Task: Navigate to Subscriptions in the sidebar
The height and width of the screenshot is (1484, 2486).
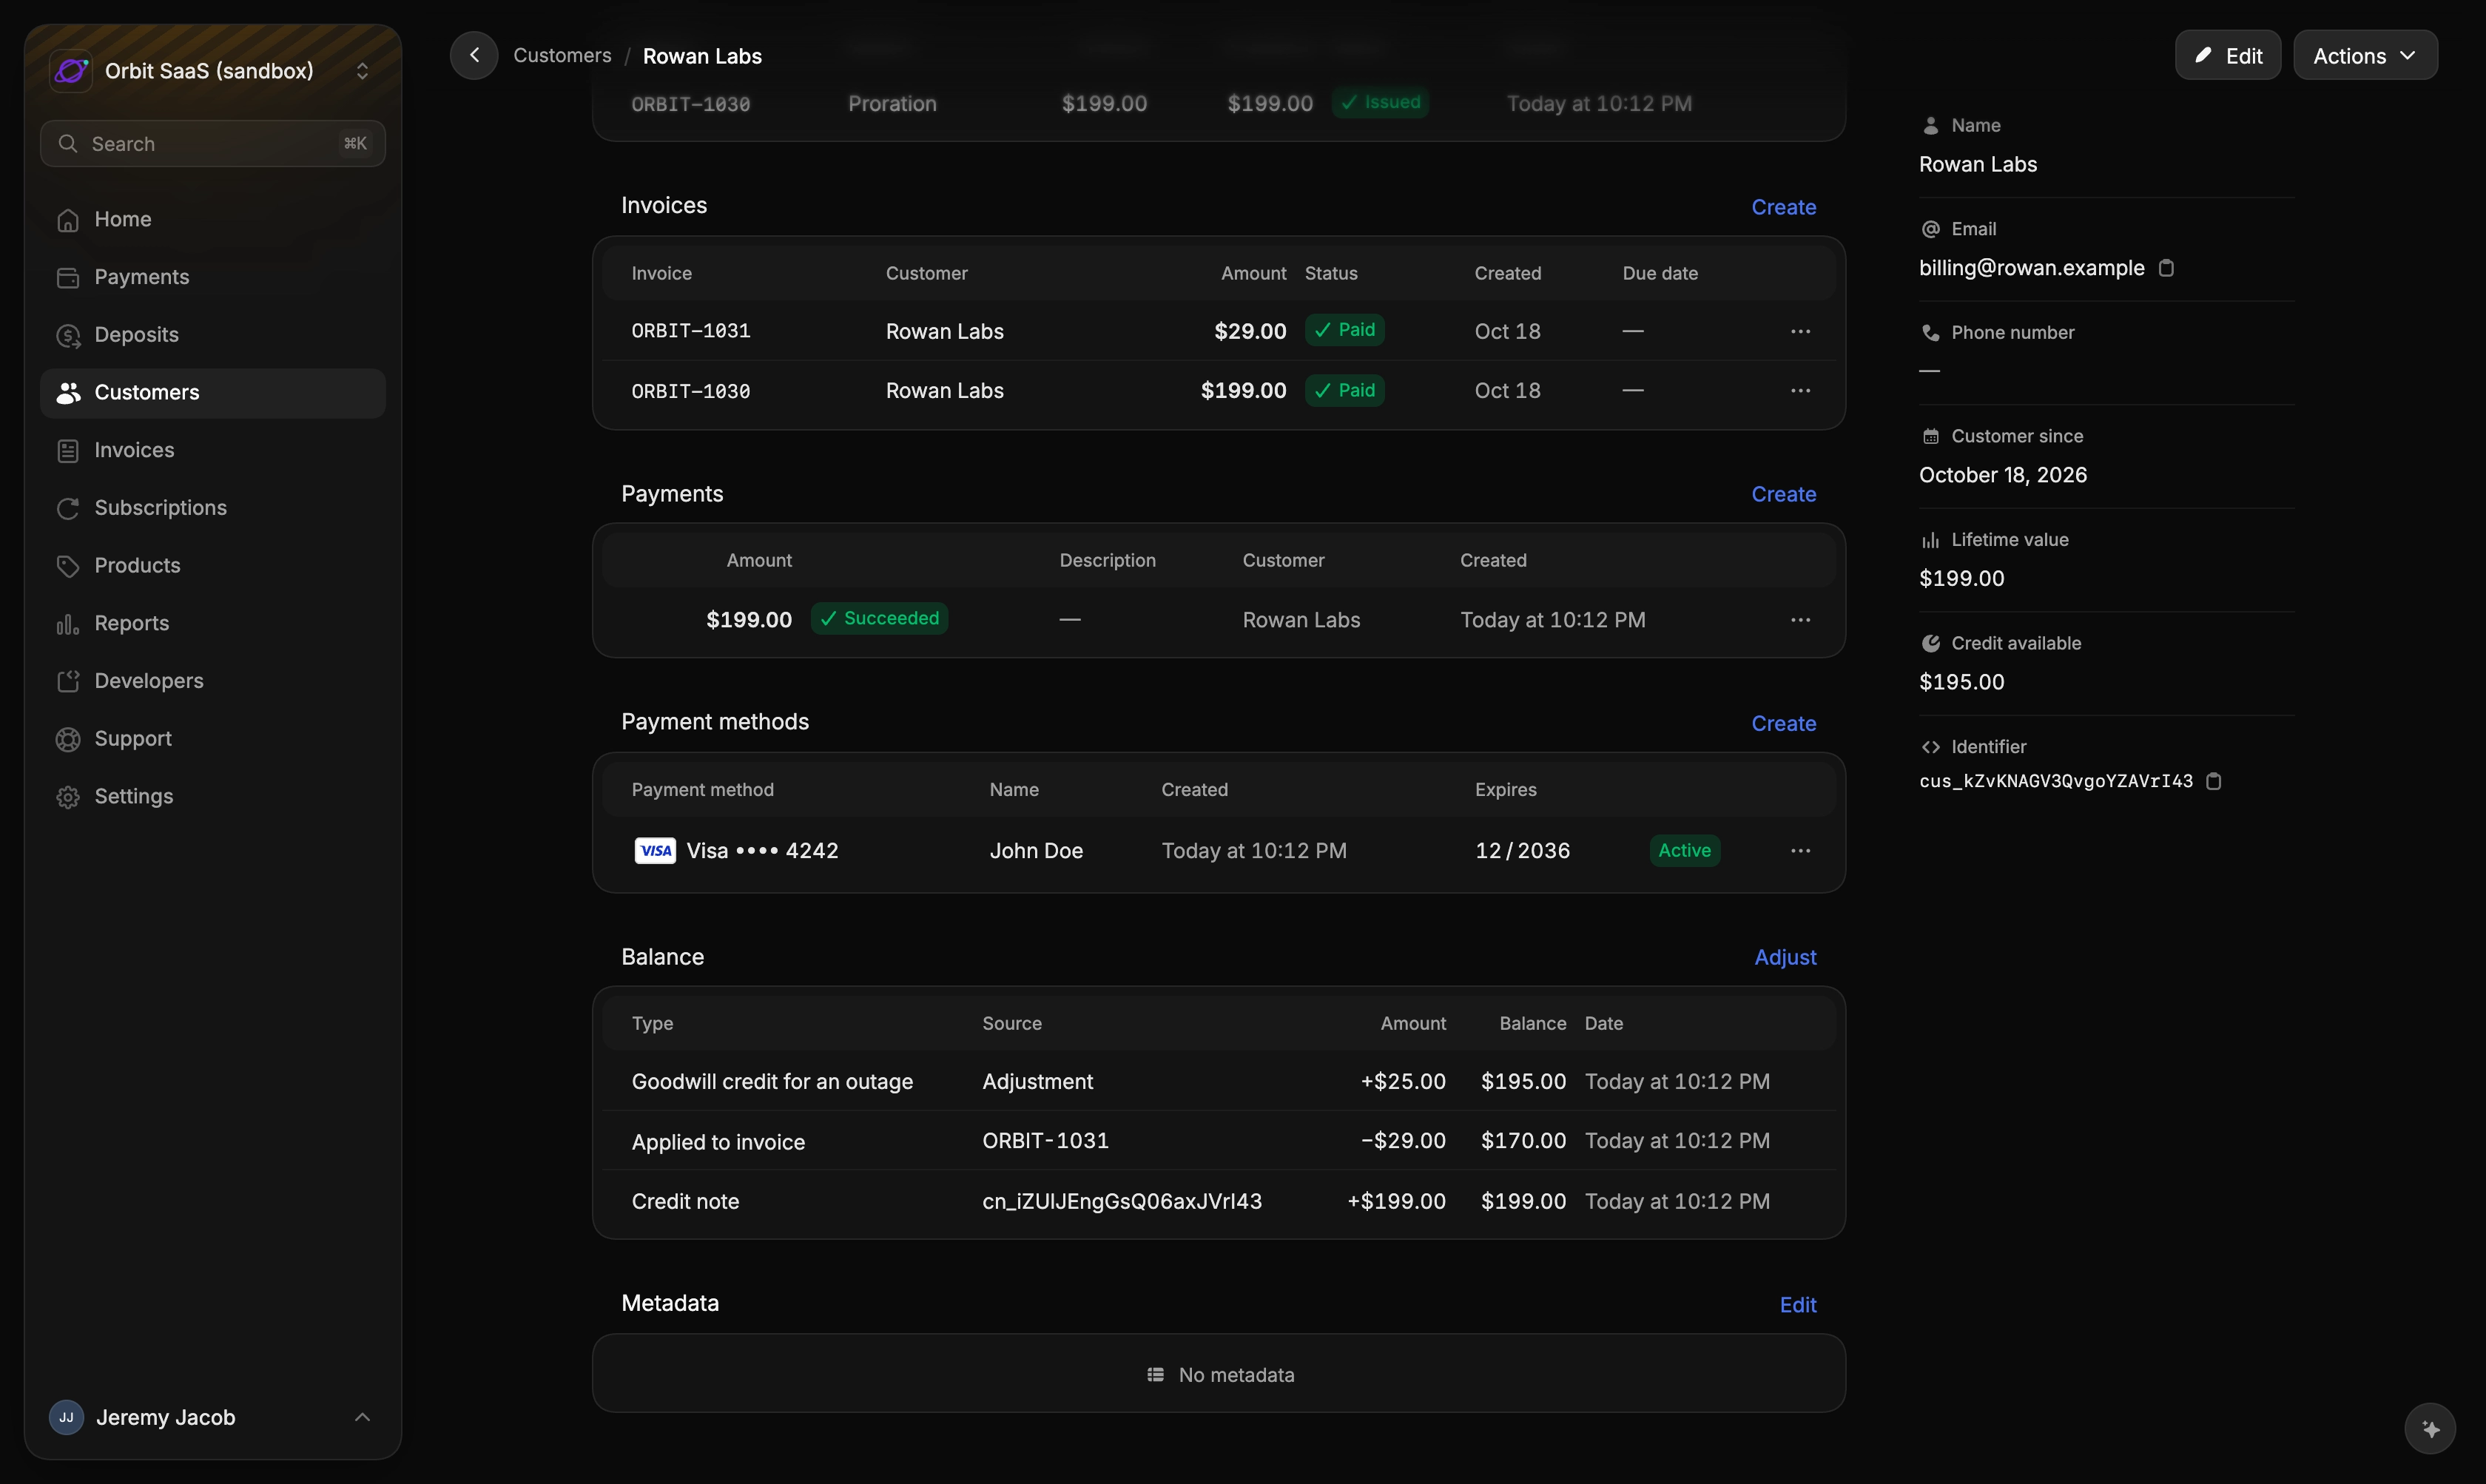Action: tap(213, 508)
